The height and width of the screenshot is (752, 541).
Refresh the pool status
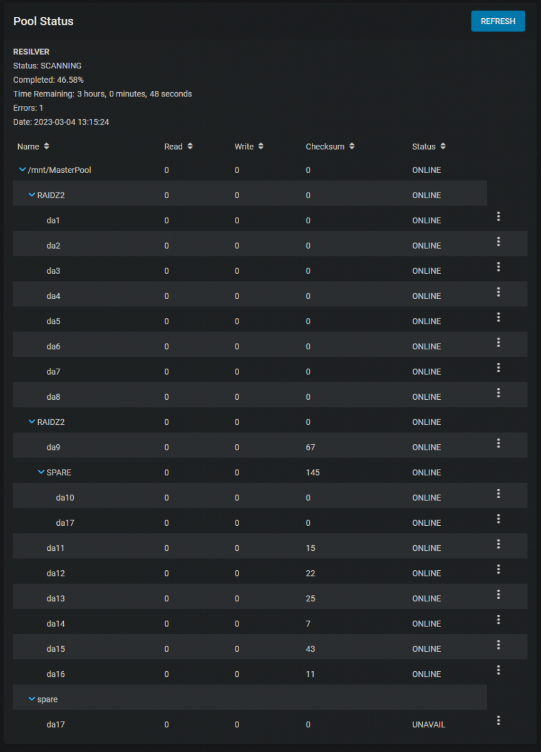[x=498, y=21]
